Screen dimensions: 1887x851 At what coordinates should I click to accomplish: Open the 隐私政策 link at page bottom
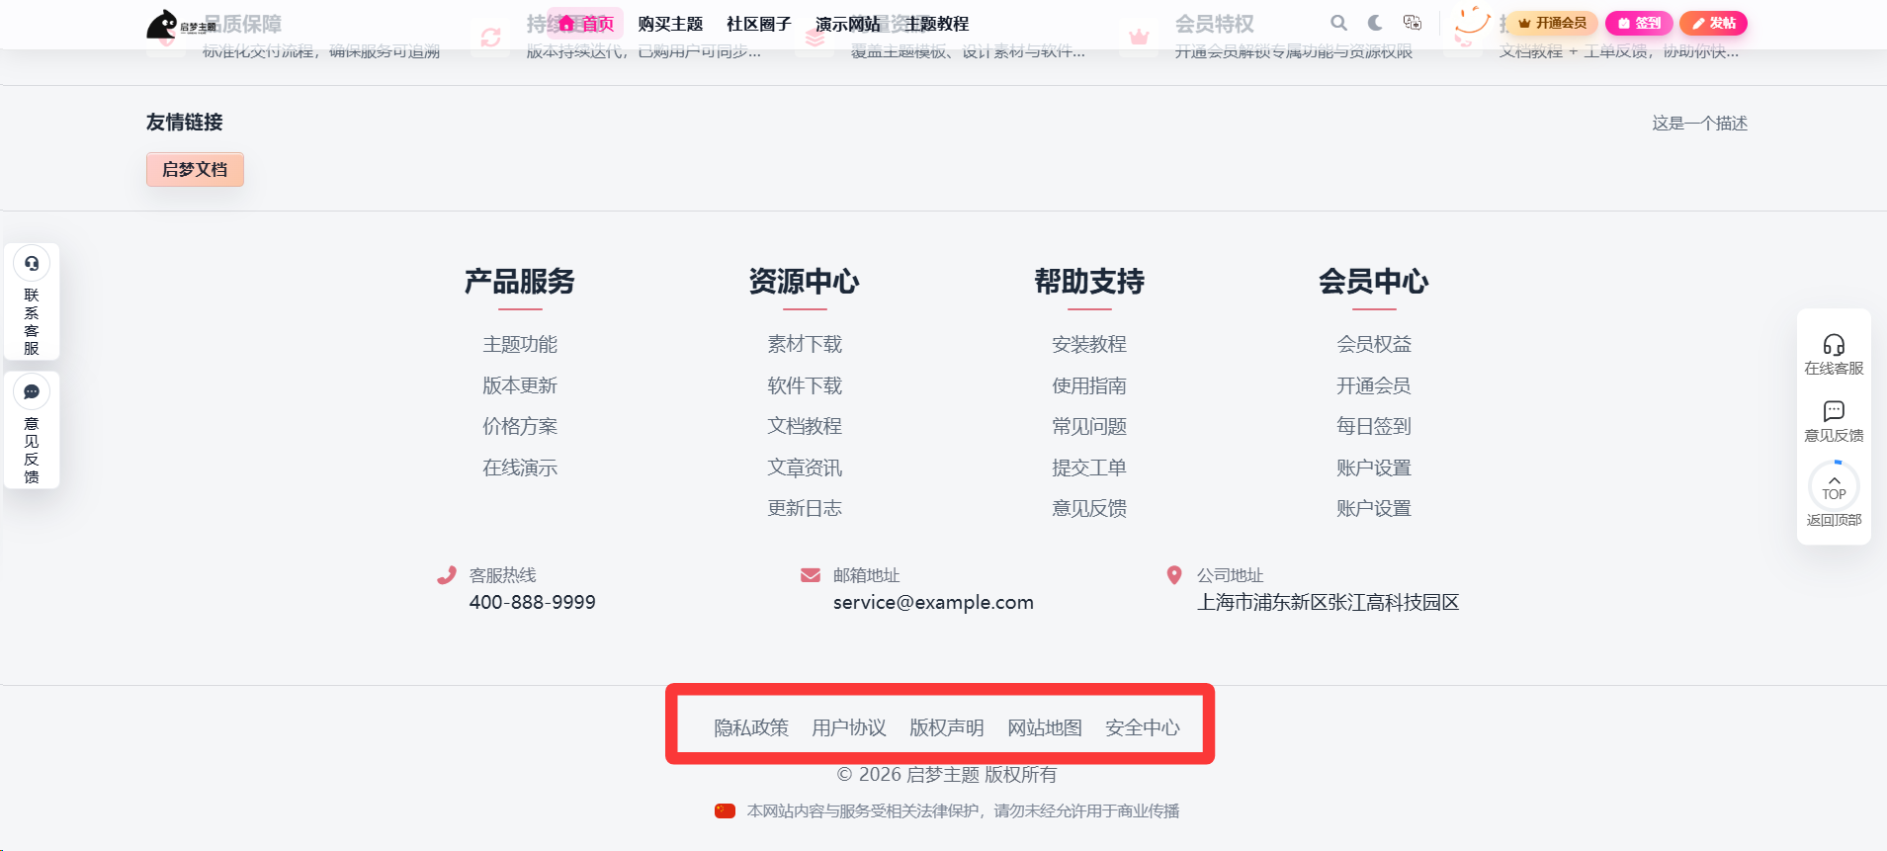(x=751, y=728)
